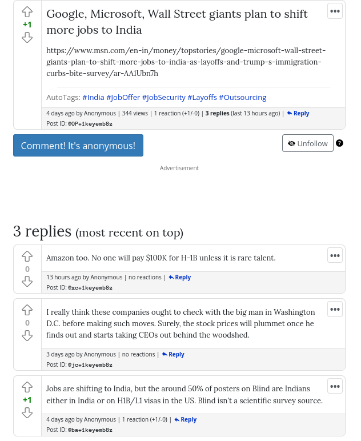Click the help question mark icon

(339, 143)
